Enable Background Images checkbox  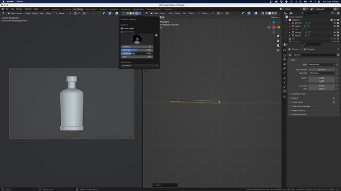coord(292,106)
